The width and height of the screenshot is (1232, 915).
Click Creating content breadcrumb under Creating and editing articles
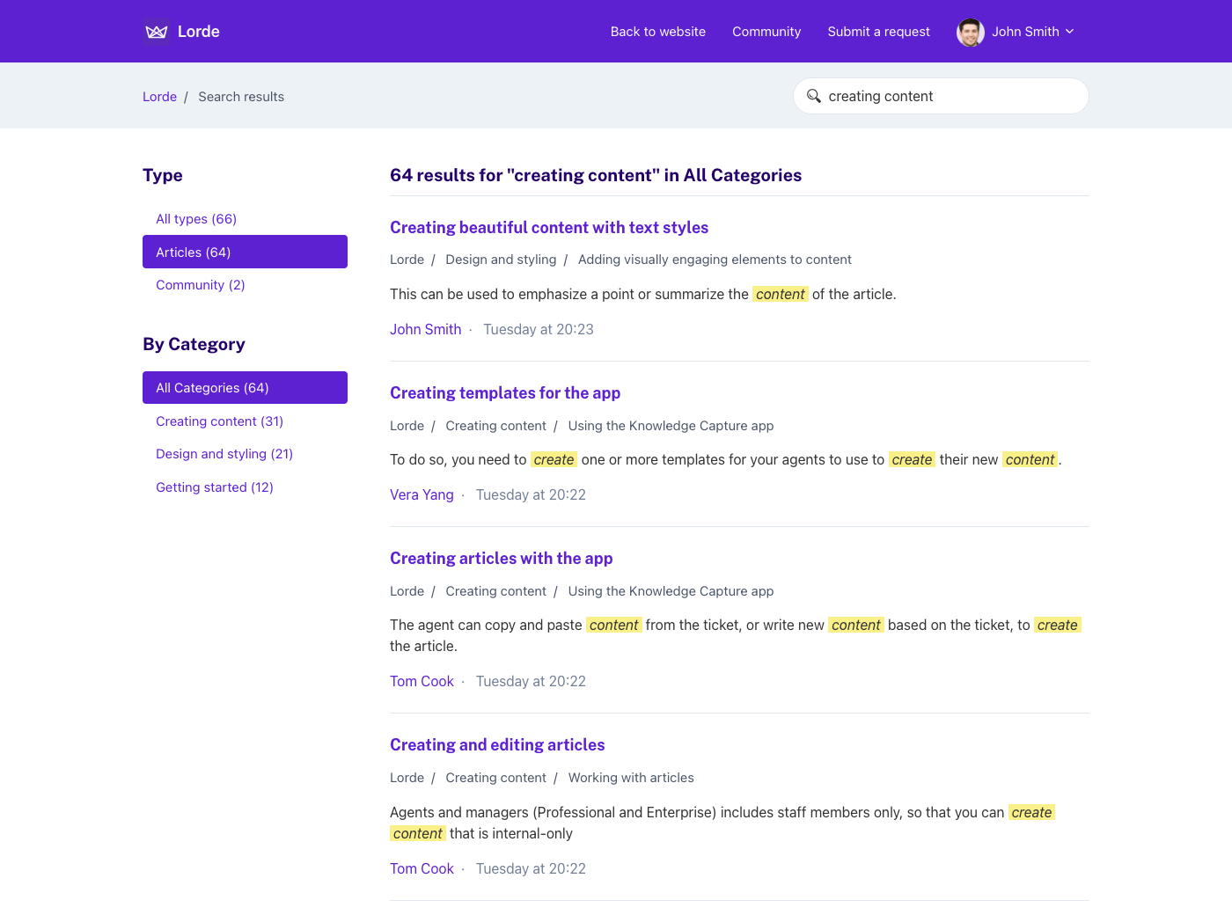495,778
